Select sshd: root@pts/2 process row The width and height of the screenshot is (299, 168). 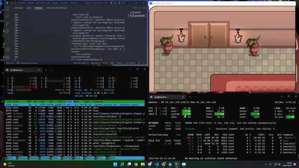75,143
